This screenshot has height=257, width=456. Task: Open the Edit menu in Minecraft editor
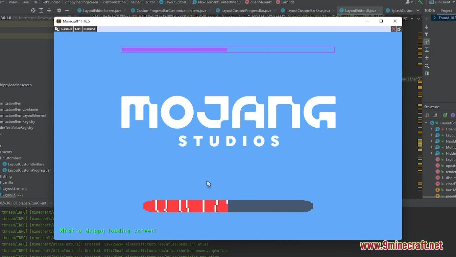pos(78,29)
